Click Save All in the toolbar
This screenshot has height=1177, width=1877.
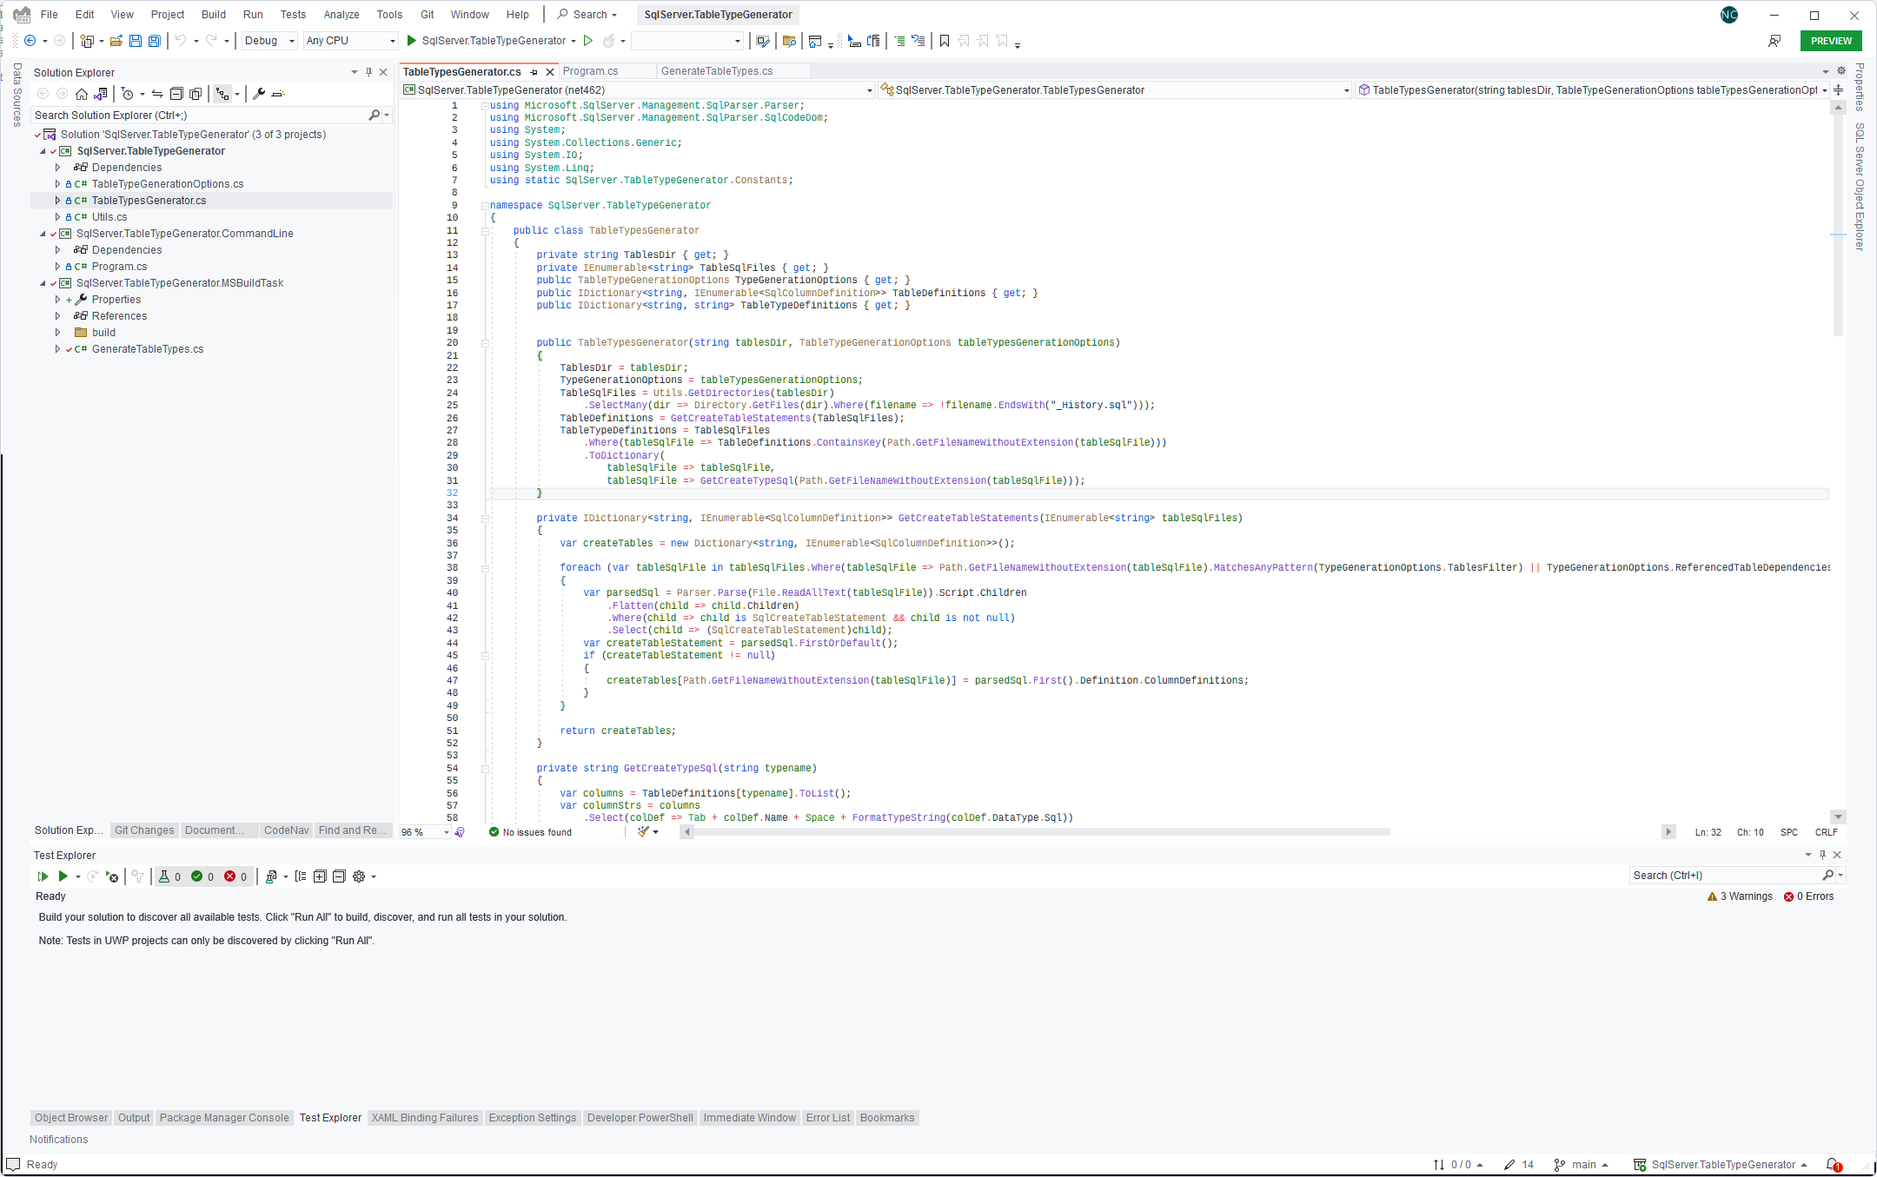(x=155, y=41)
